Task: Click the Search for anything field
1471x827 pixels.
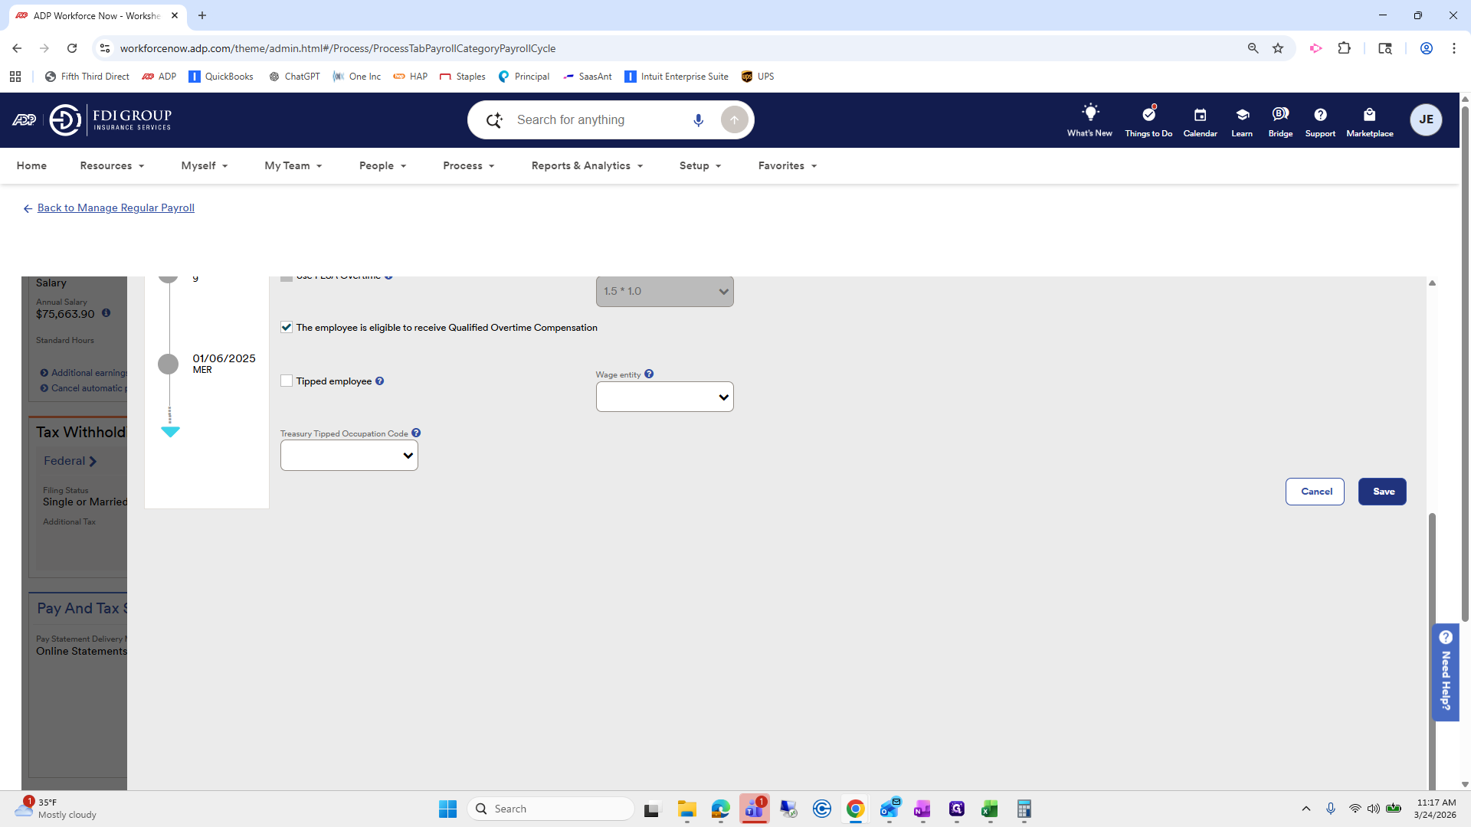Action: (x=594, y=120)
